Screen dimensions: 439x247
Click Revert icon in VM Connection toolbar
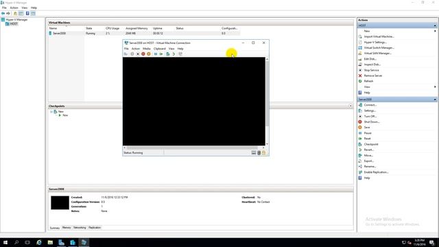click(174, 54)
